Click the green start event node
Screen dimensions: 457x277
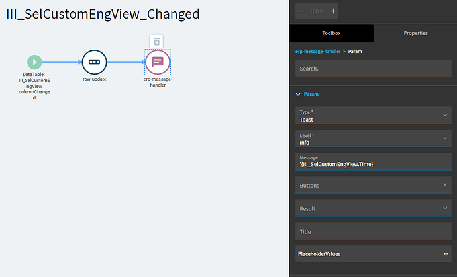(x=34, y=62)
